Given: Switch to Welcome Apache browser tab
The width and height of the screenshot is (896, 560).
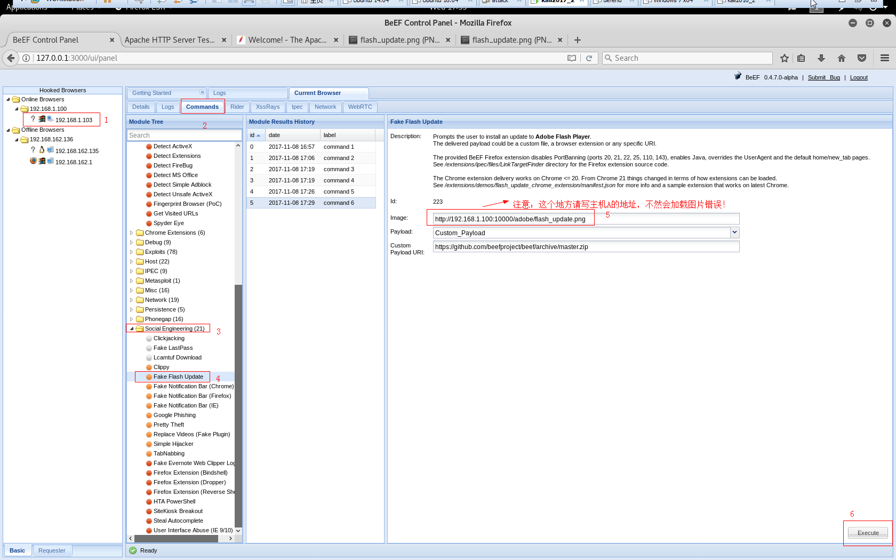Looking at the screenshot, I should [287, 40].
